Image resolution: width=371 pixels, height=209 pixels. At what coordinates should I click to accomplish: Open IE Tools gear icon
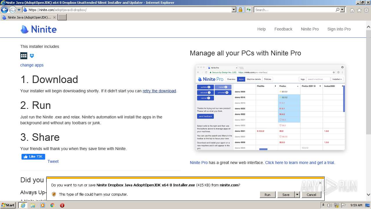click(x=366, y=10)
